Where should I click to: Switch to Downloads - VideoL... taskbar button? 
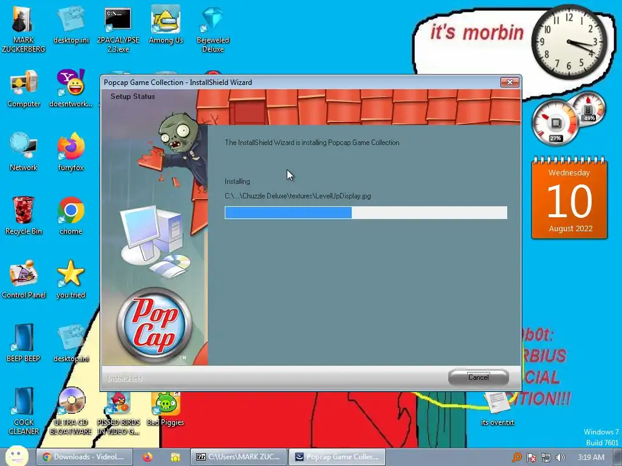coord(84,457)
